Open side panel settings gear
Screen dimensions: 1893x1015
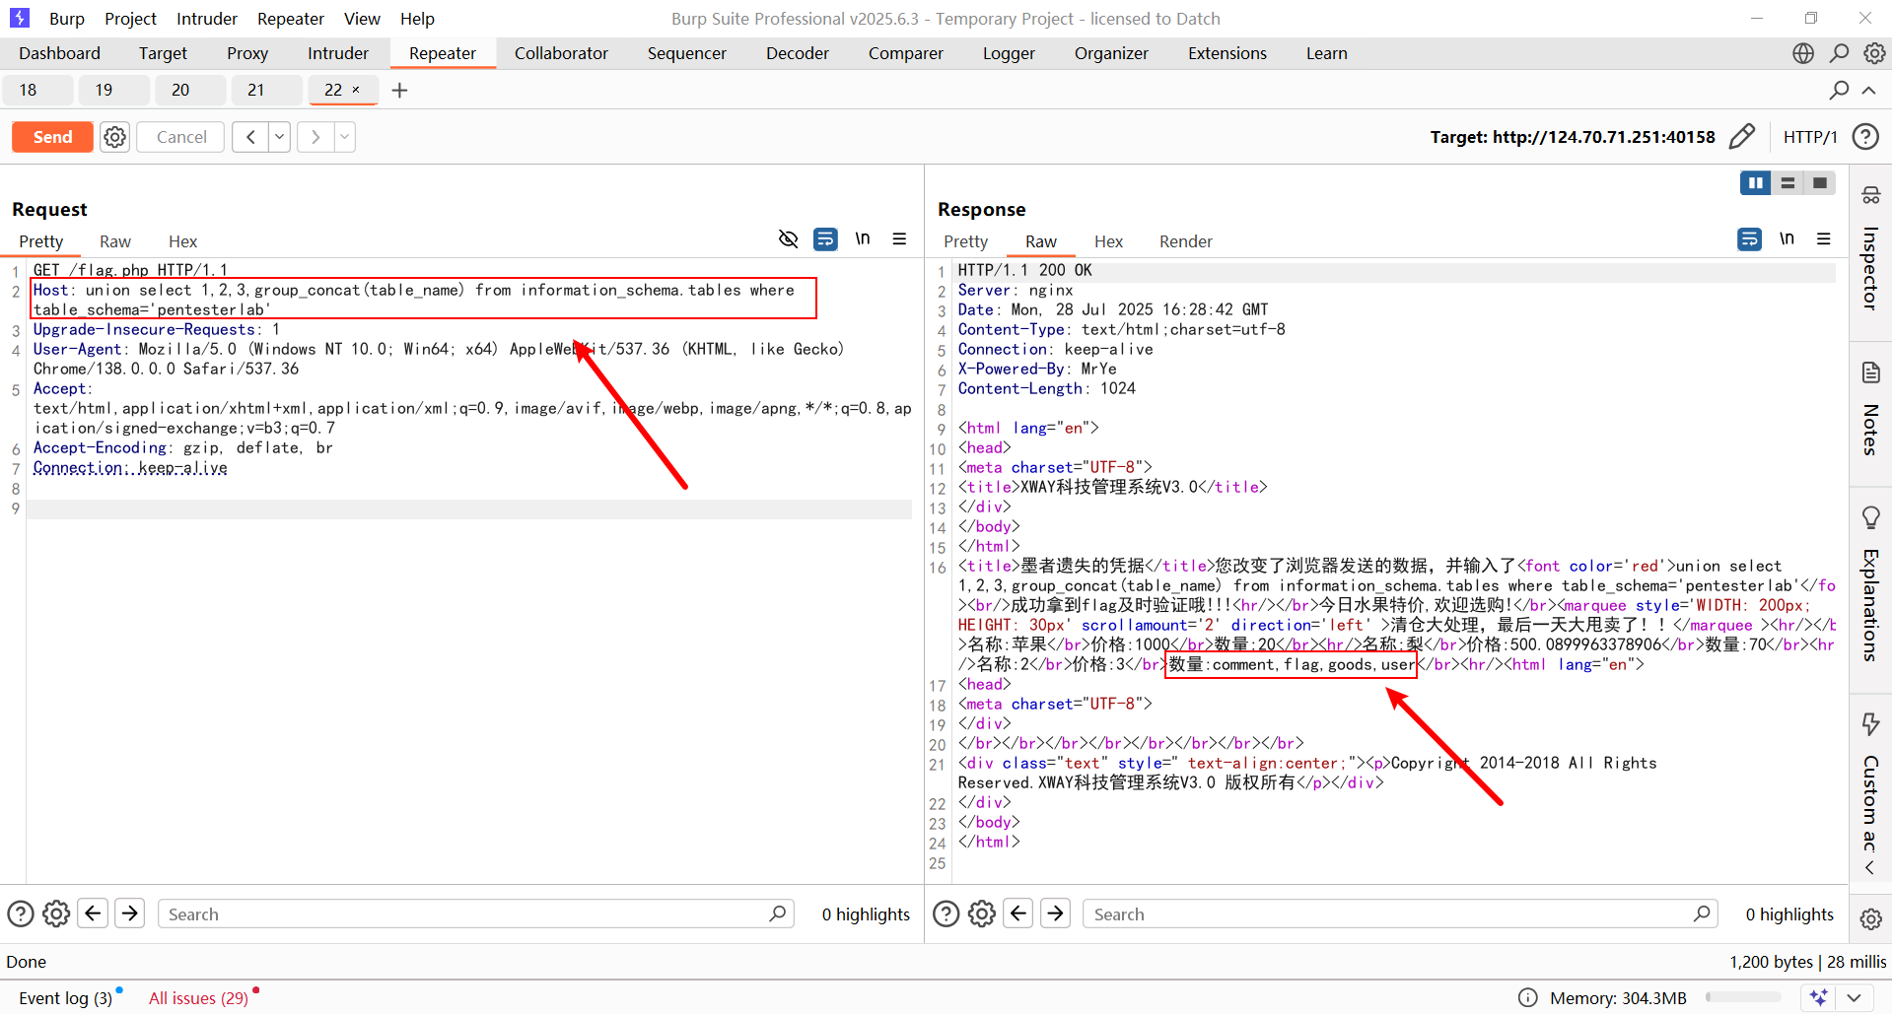pos(1870,918)
